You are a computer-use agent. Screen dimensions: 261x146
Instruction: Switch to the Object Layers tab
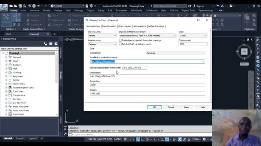(125, 26)
